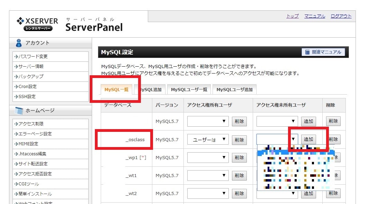
Task: Switch to MySQLユーザ一覧 tab
Action: tap(189, 90)
